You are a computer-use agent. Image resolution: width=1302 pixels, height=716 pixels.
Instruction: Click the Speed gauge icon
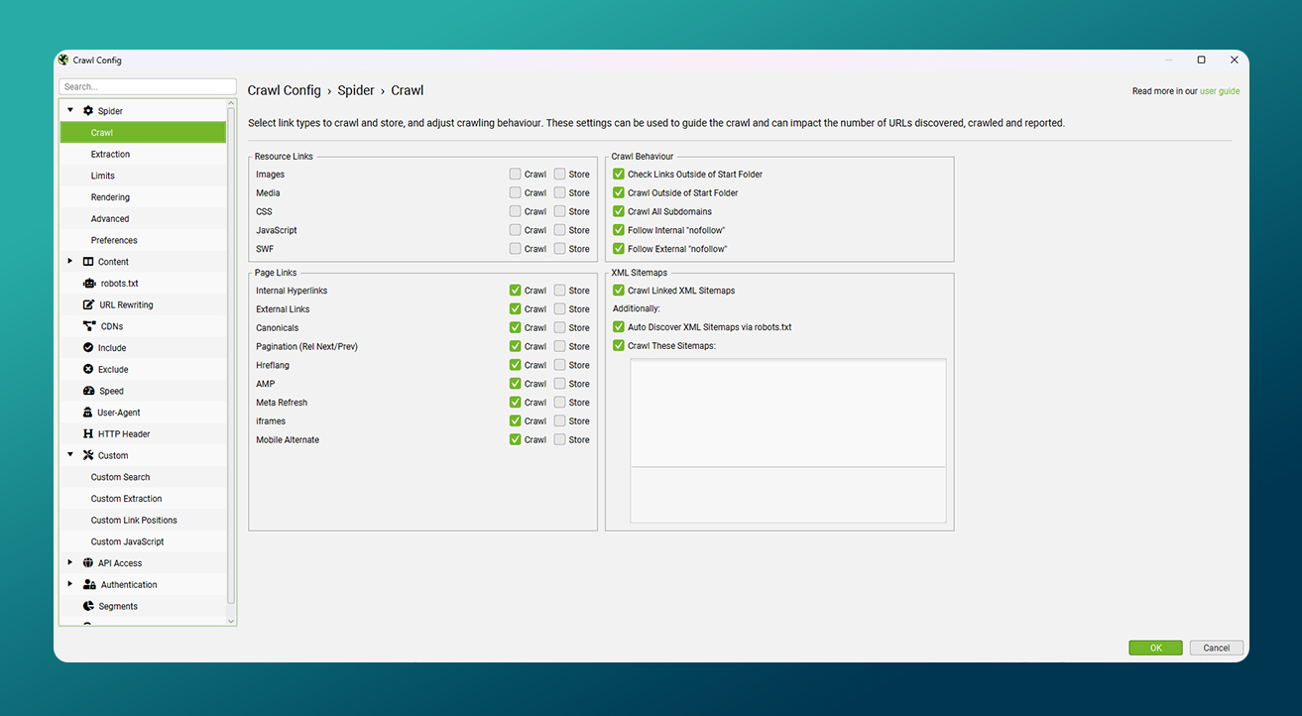tap(89, 391)
